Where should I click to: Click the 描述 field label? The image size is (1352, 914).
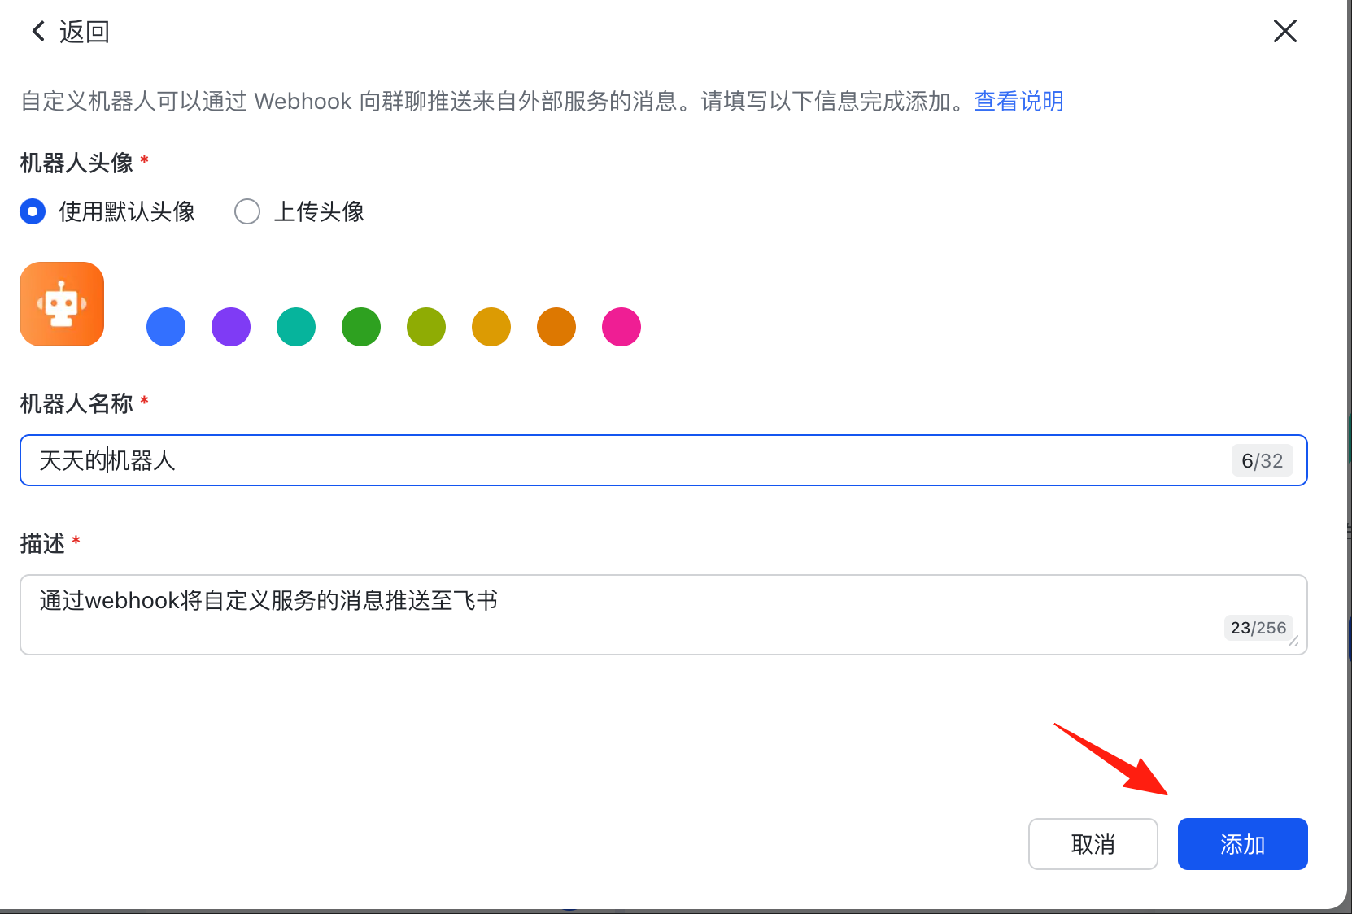click(x=42, y=543)
